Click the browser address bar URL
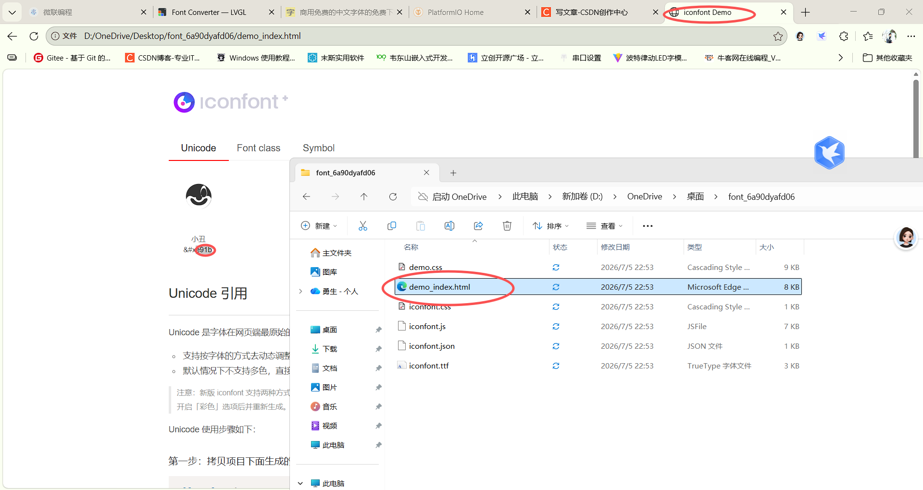 point(192,36)
